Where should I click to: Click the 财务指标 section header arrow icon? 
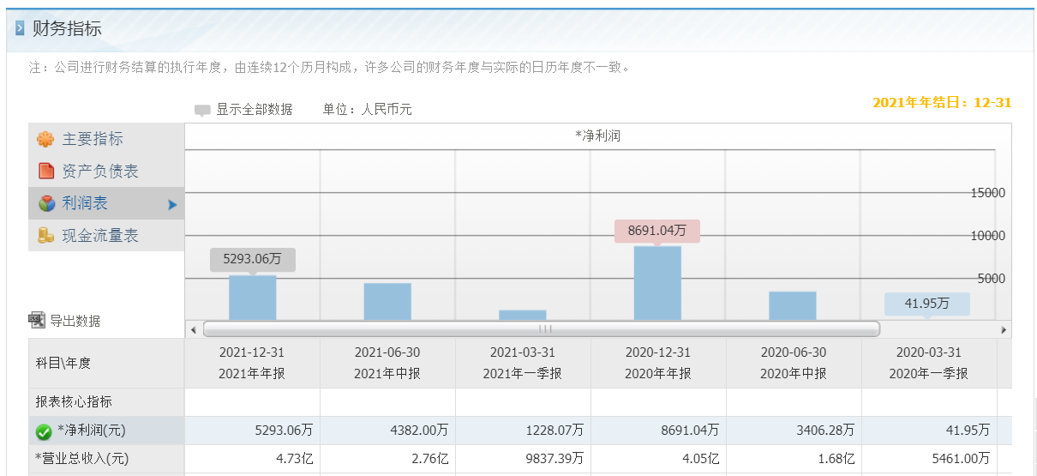point(20,28)
